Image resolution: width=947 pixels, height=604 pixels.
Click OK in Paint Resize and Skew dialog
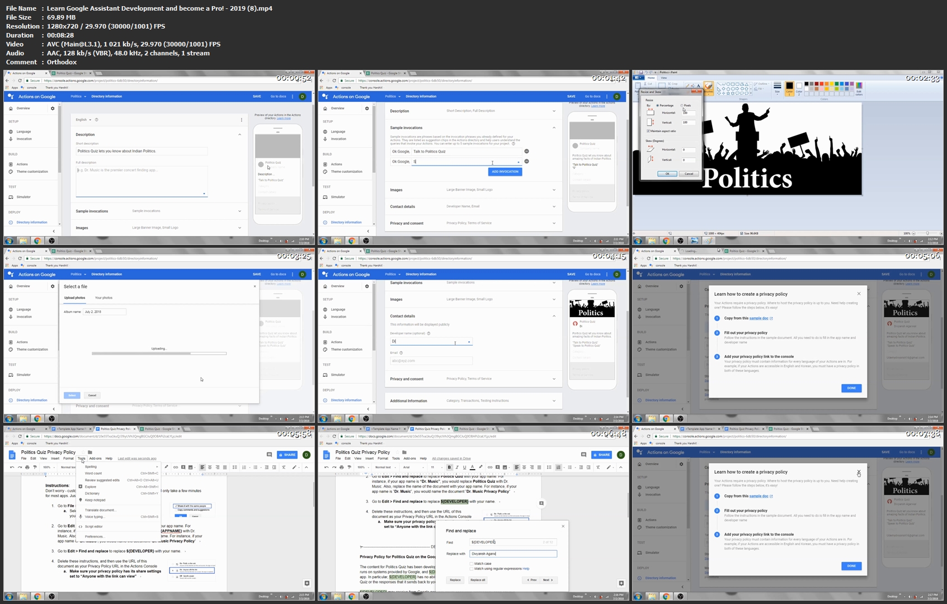tap(667, 173)
